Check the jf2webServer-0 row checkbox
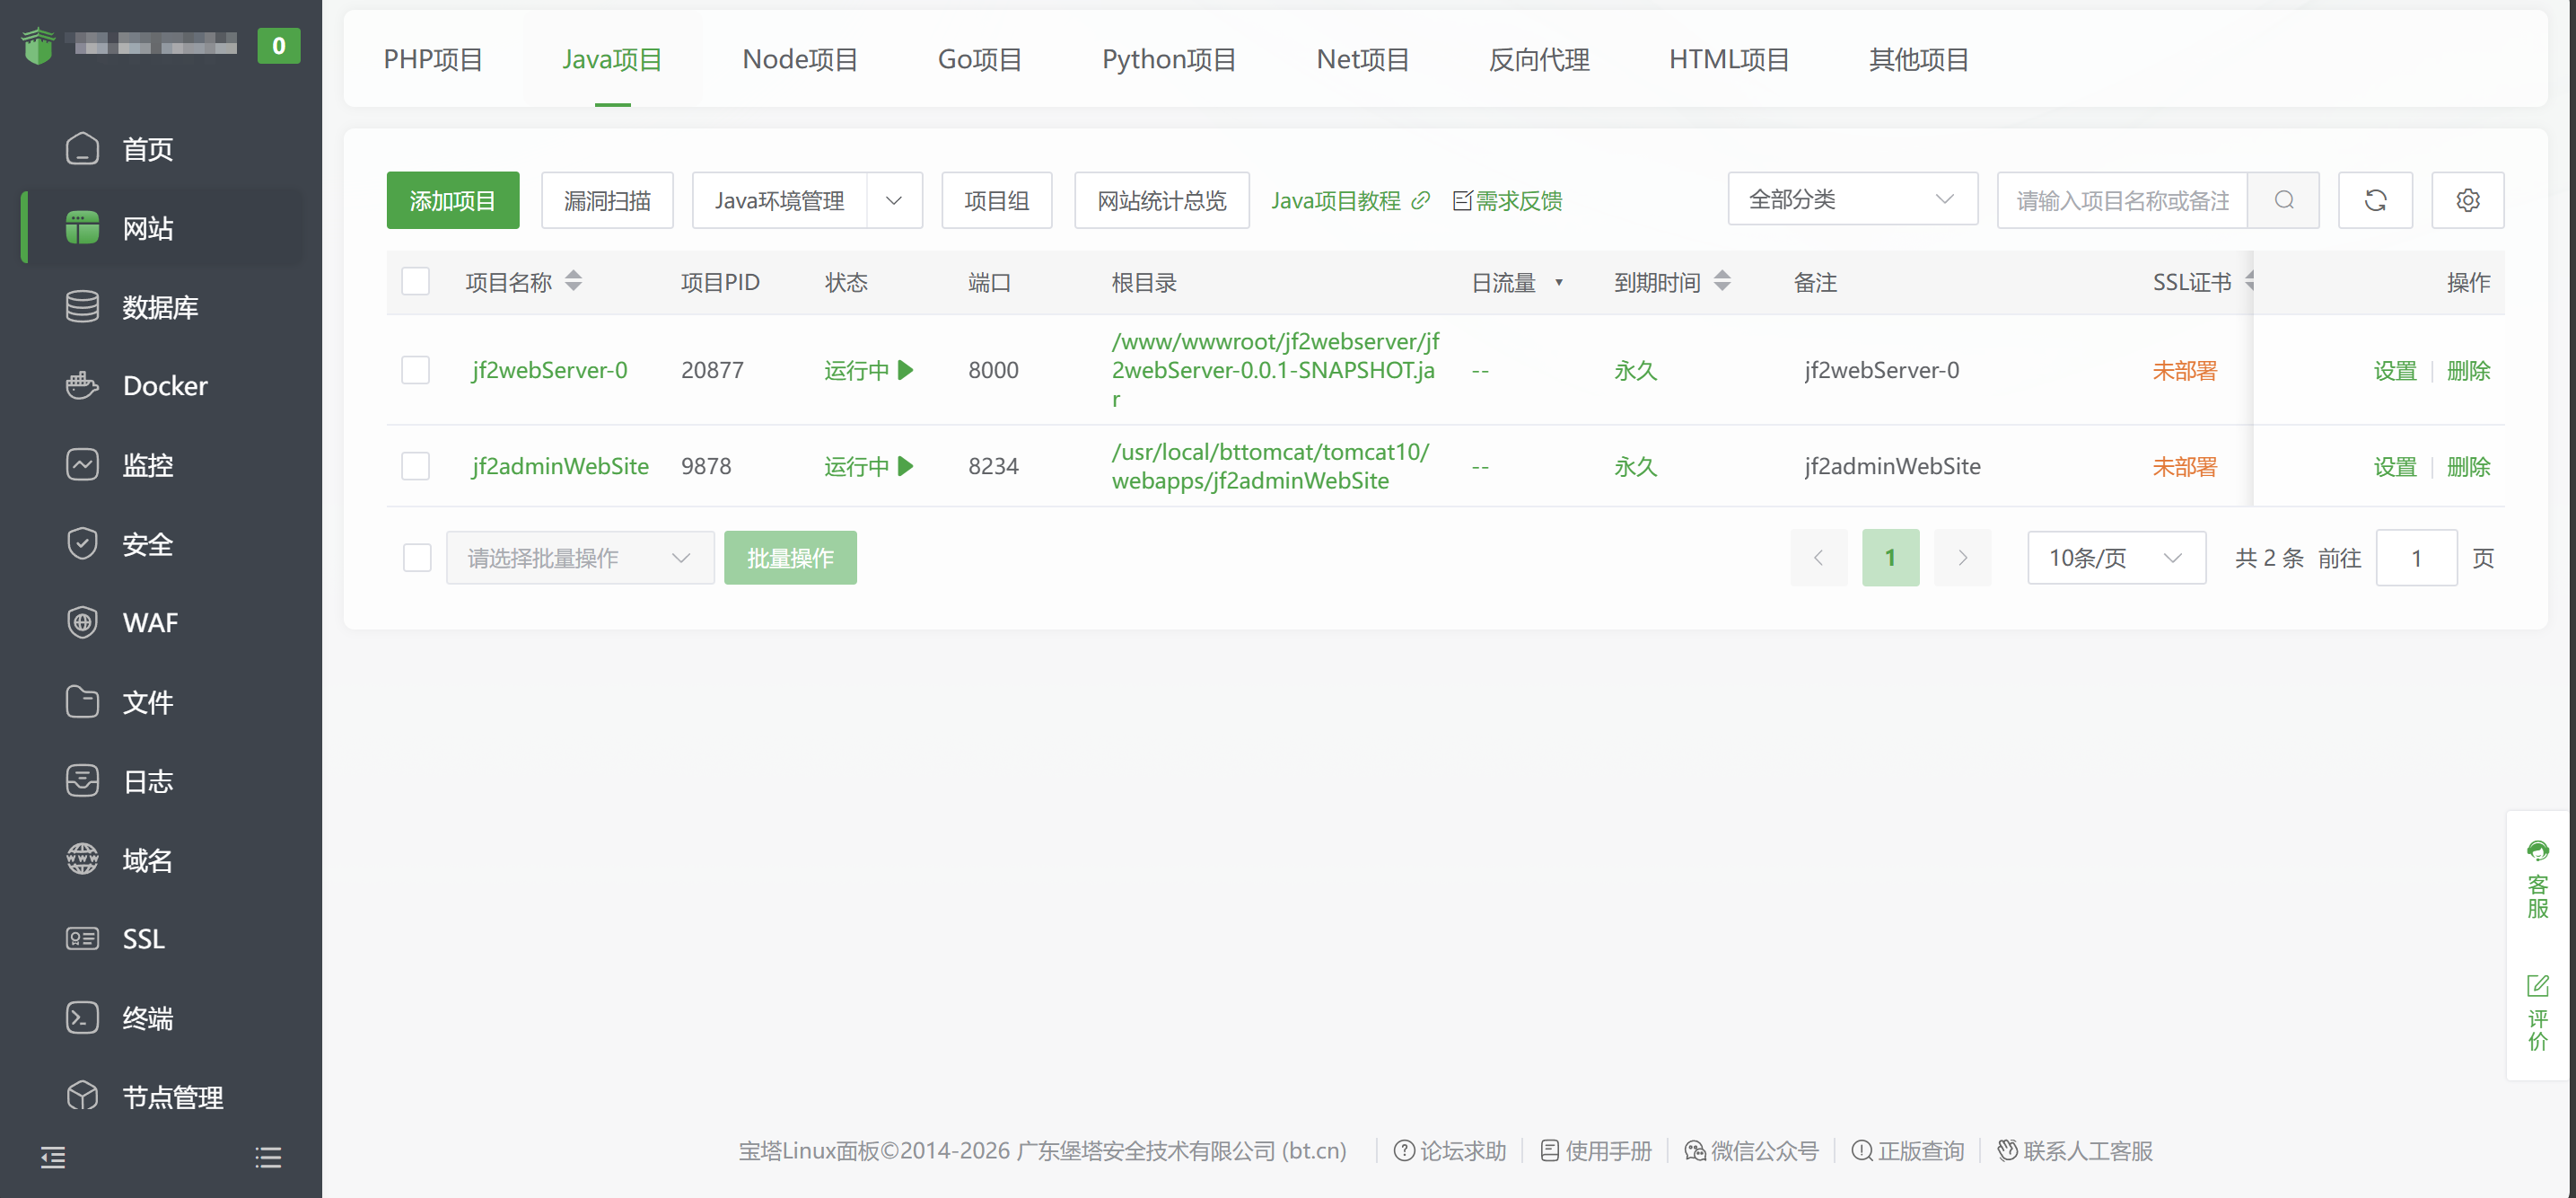 pos(415,370)
